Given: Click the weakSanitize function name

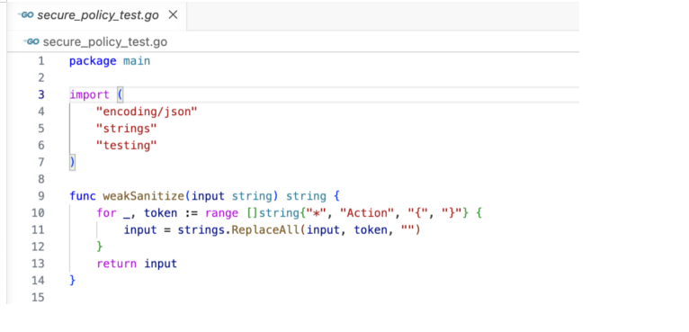Looking at the screenshot, I should click(144, 196).
